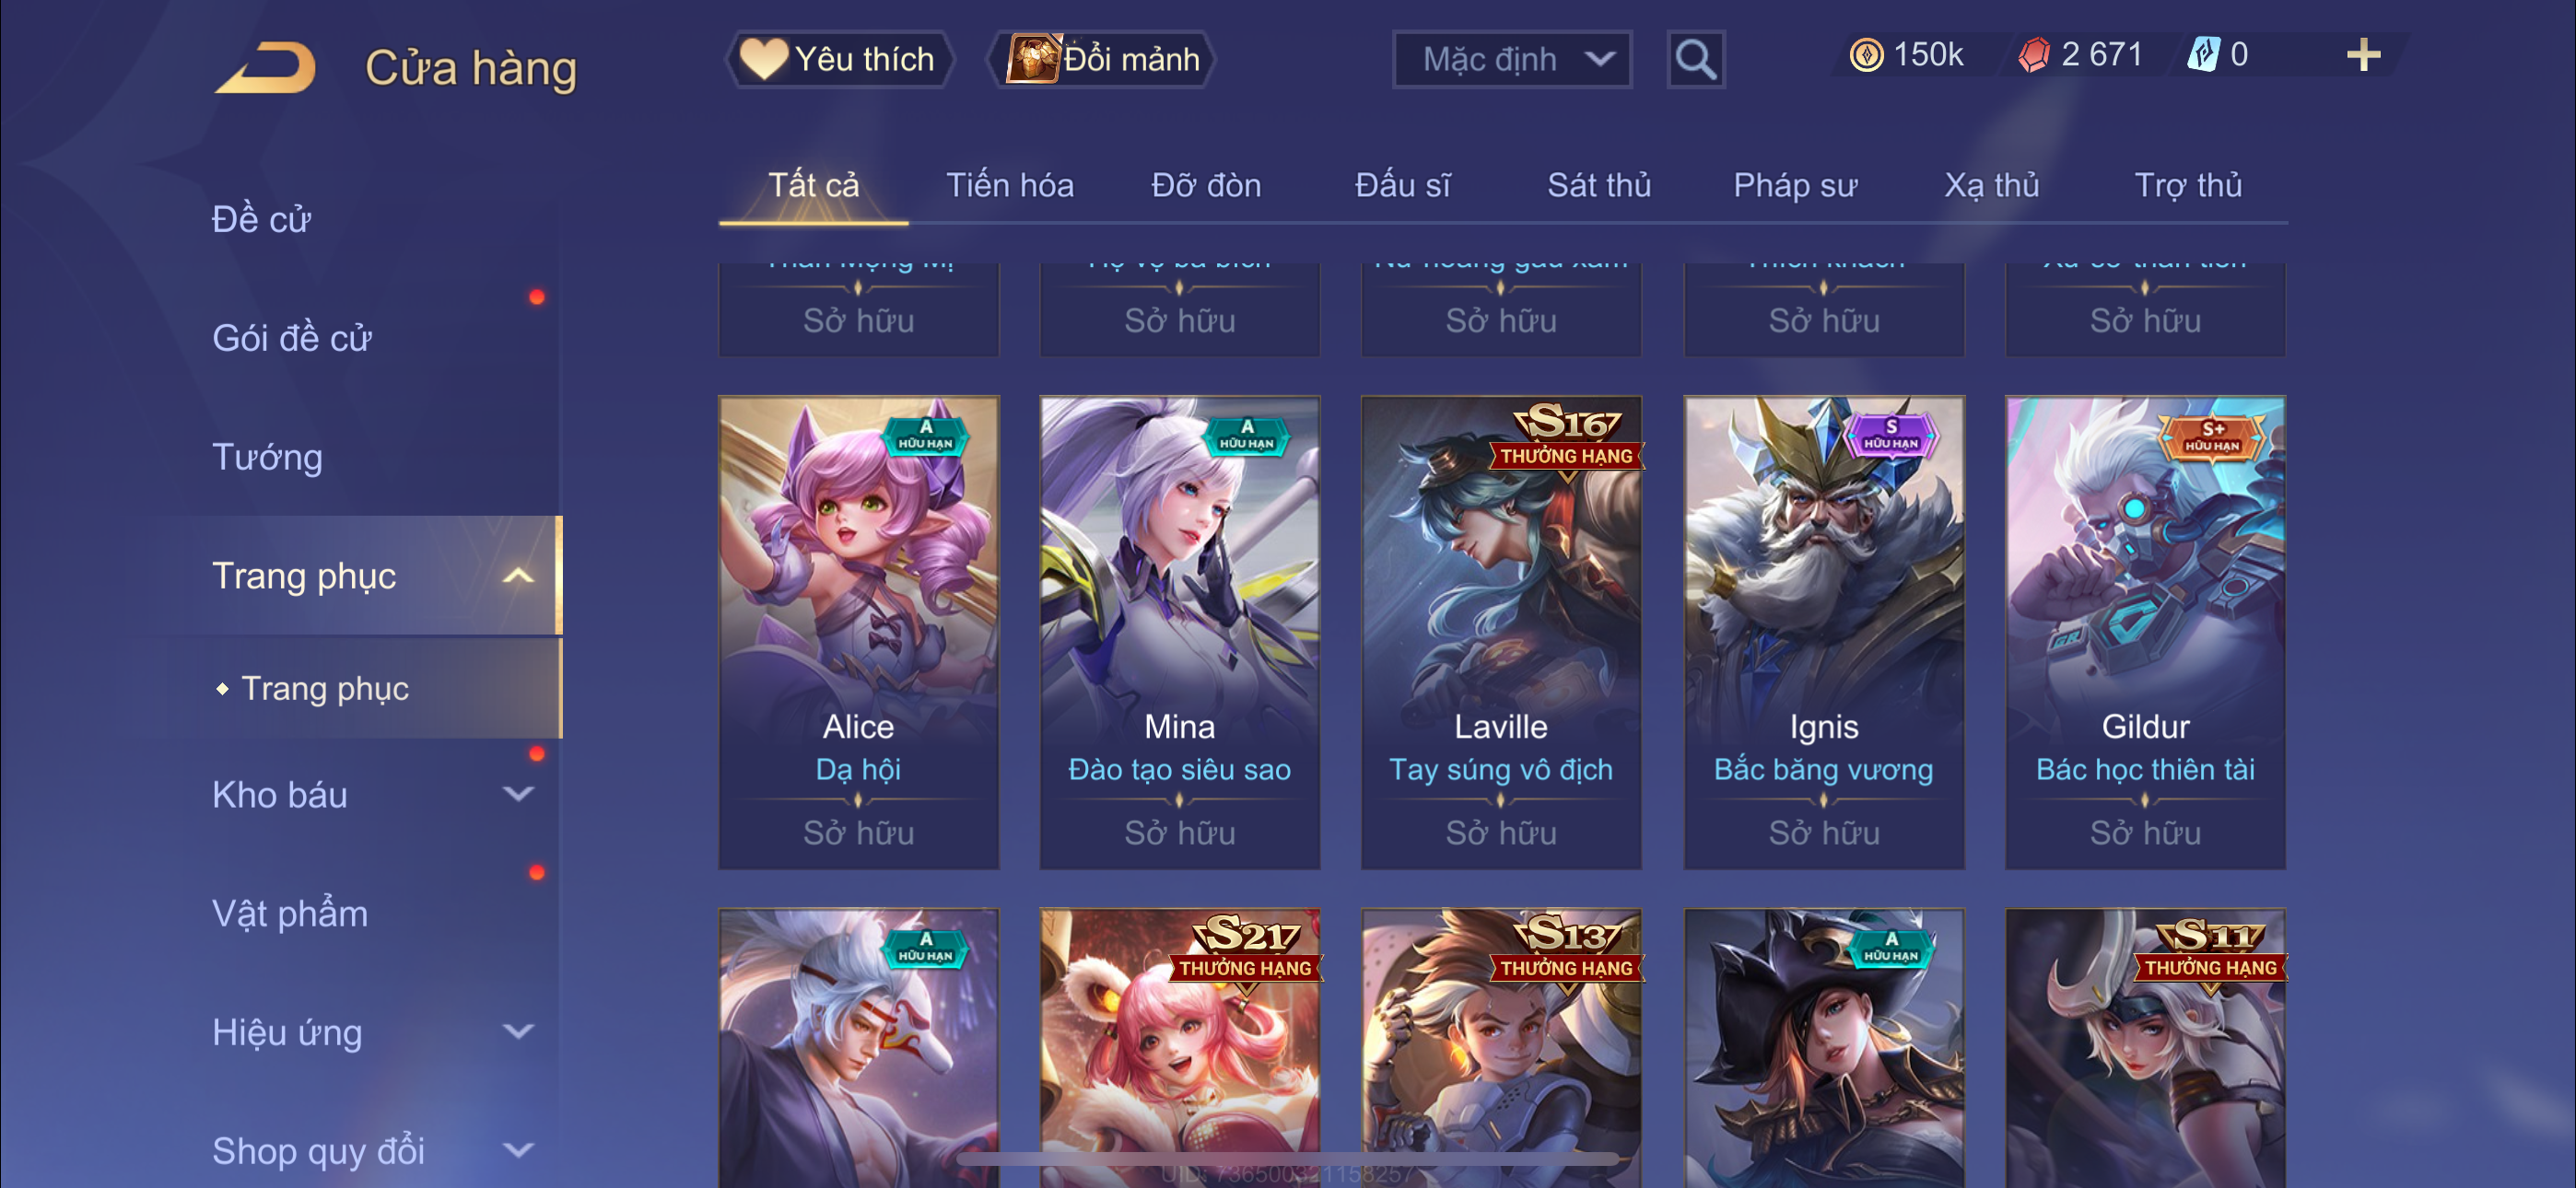The image size is (2576, 1188).
Task: Expand the Hiệu ứng sidebar section
Action: click(518, 1032)
